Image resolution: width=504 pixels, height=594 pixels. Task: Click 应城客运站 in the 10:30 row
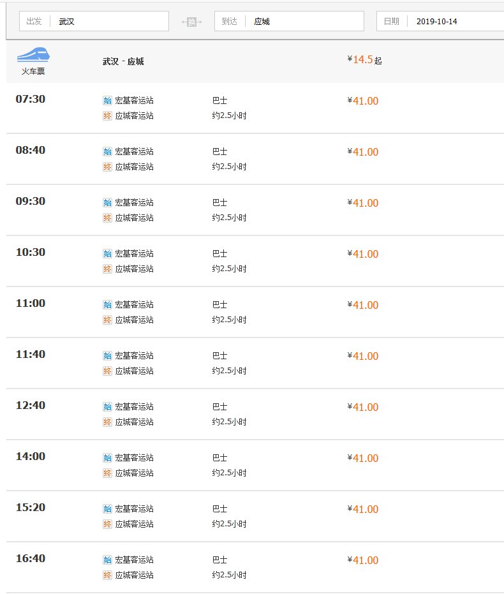tap(135, 269)
